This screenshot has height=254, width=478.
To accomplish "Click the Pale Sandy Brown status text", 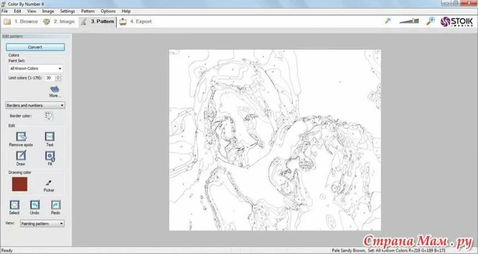I will point(348,251).
